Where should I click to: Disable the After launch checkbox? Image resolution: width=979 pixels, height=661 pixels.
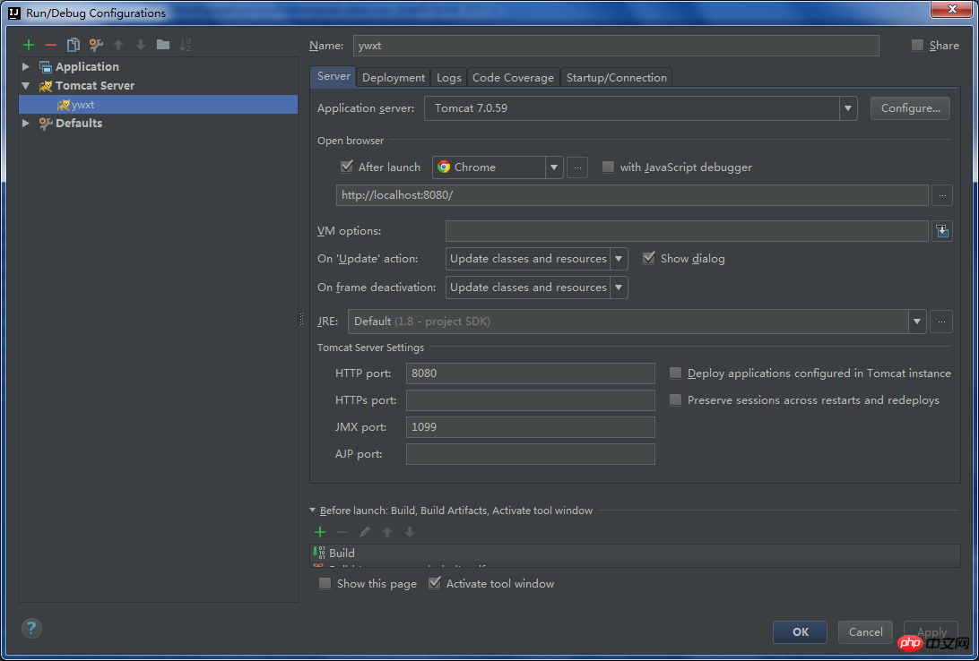347,167
